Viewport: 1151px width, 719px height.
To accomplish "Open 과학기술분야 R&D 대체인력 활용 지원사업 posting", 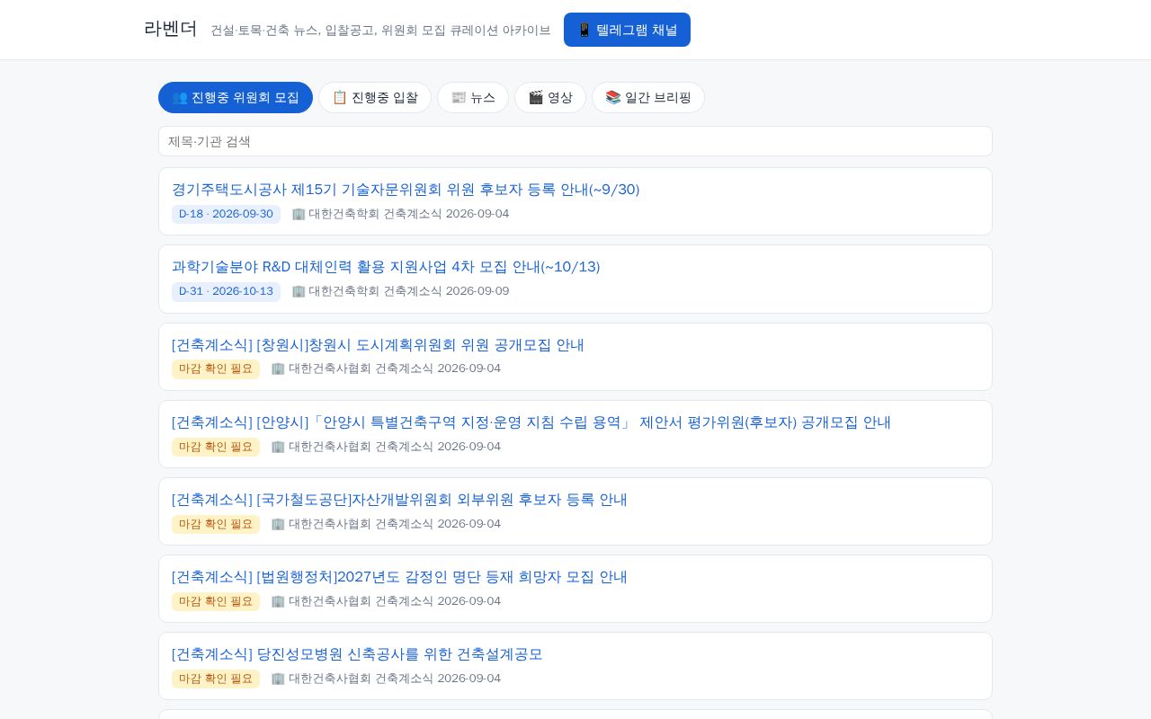I will [x=386, y=267].
